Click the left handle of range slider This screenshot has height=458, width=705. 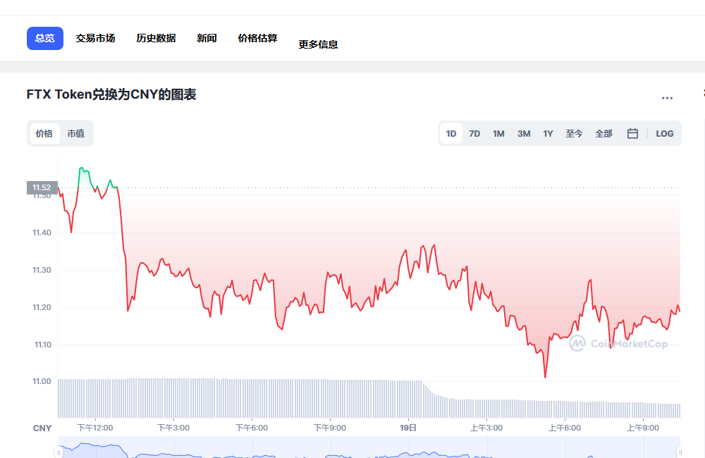tap(59, 452)
